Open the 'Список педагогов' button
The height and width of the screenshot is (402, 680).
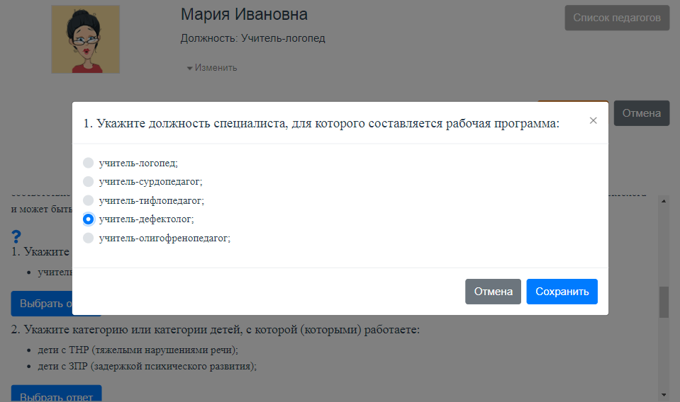pyautogui.click(x=617, y=18)
